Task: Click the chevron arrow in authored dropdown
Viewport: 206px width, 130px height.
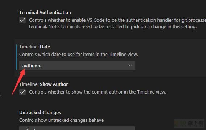Action: (x=130, y=65)
